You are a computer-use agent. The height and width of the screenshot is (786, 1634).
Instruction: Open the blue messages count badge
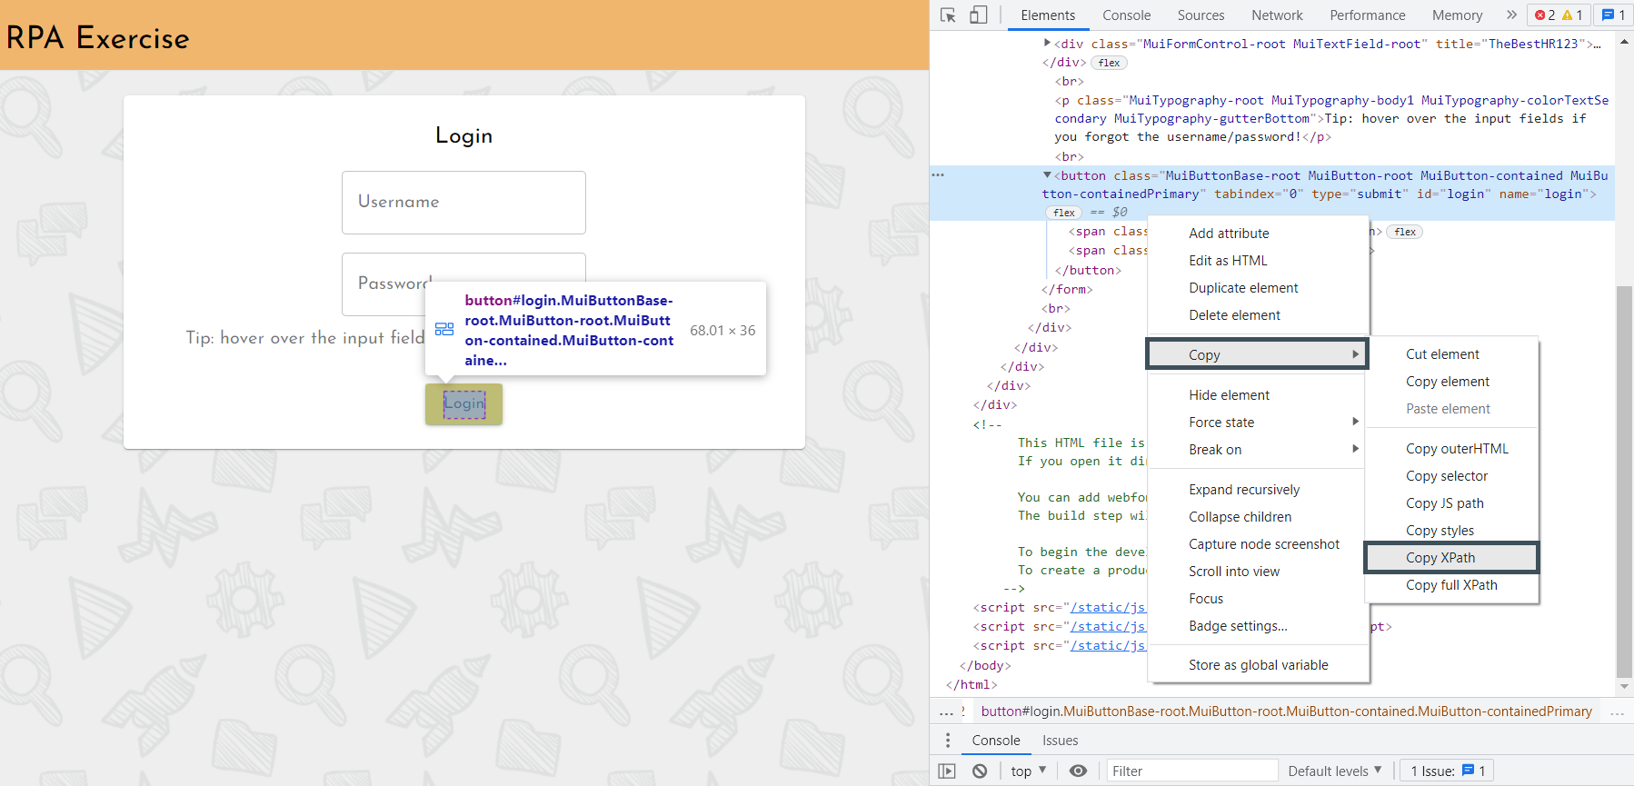(1613, 15)
